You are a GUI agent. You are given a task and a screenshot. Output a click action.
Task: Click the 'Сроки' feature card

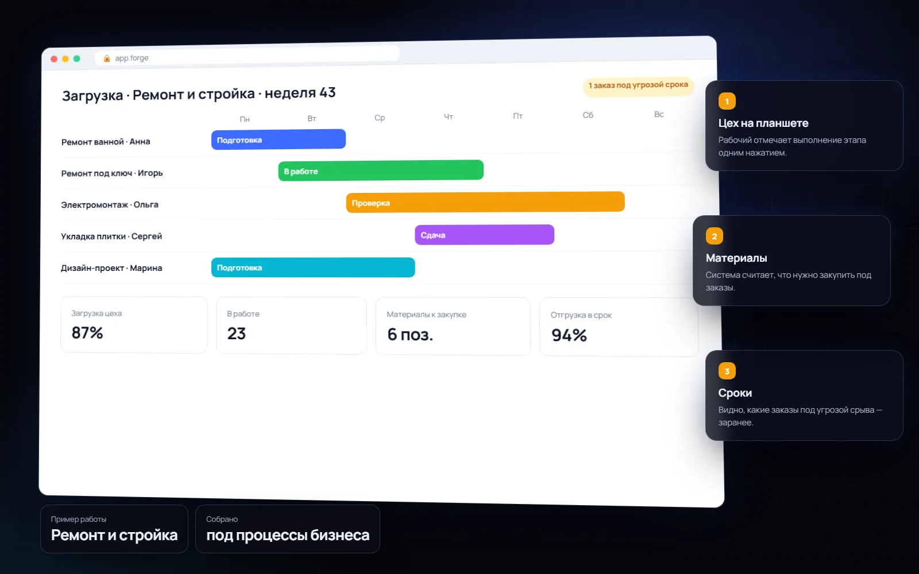tap(804, 395)
